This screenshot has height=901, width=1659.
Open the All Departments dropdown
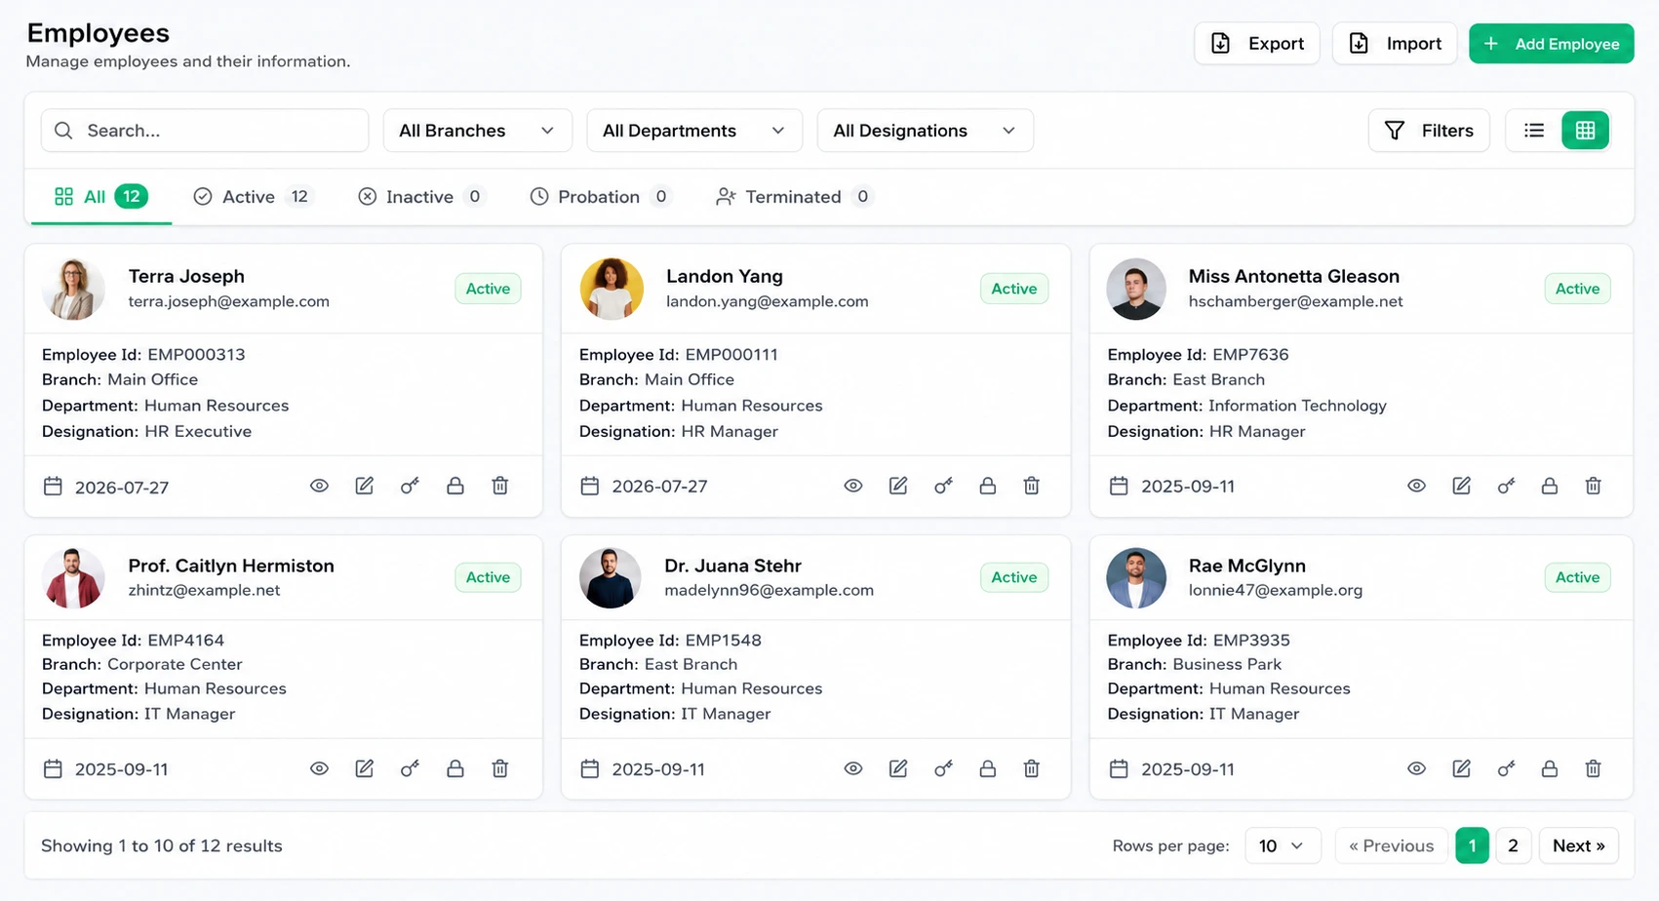click(x=694, y=131)
